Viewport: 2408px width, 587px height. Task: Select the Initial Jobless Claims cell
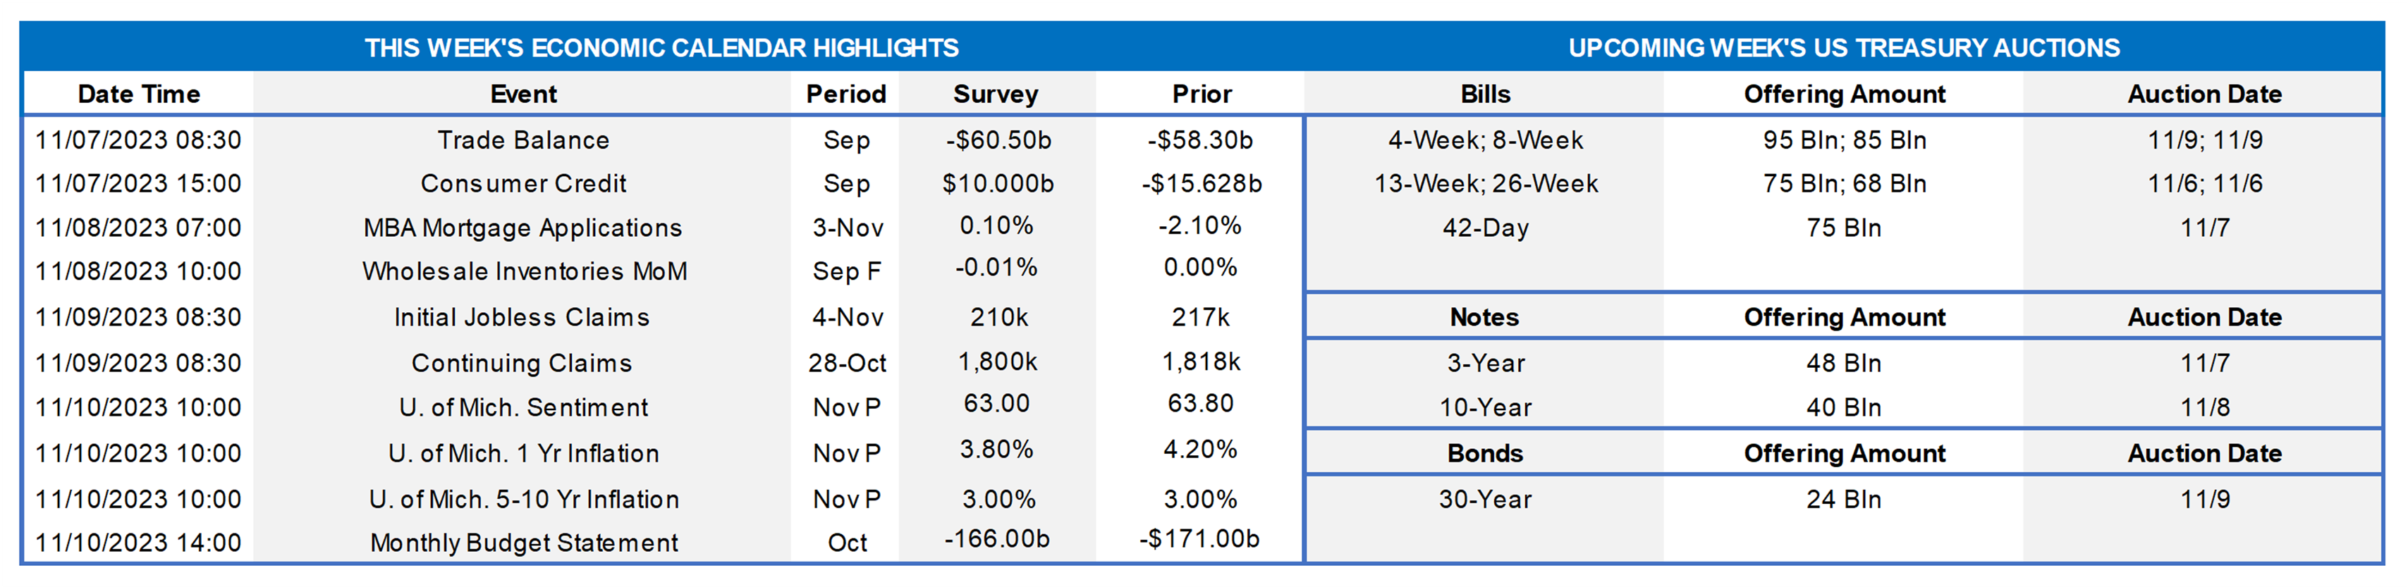pos(522,317)
